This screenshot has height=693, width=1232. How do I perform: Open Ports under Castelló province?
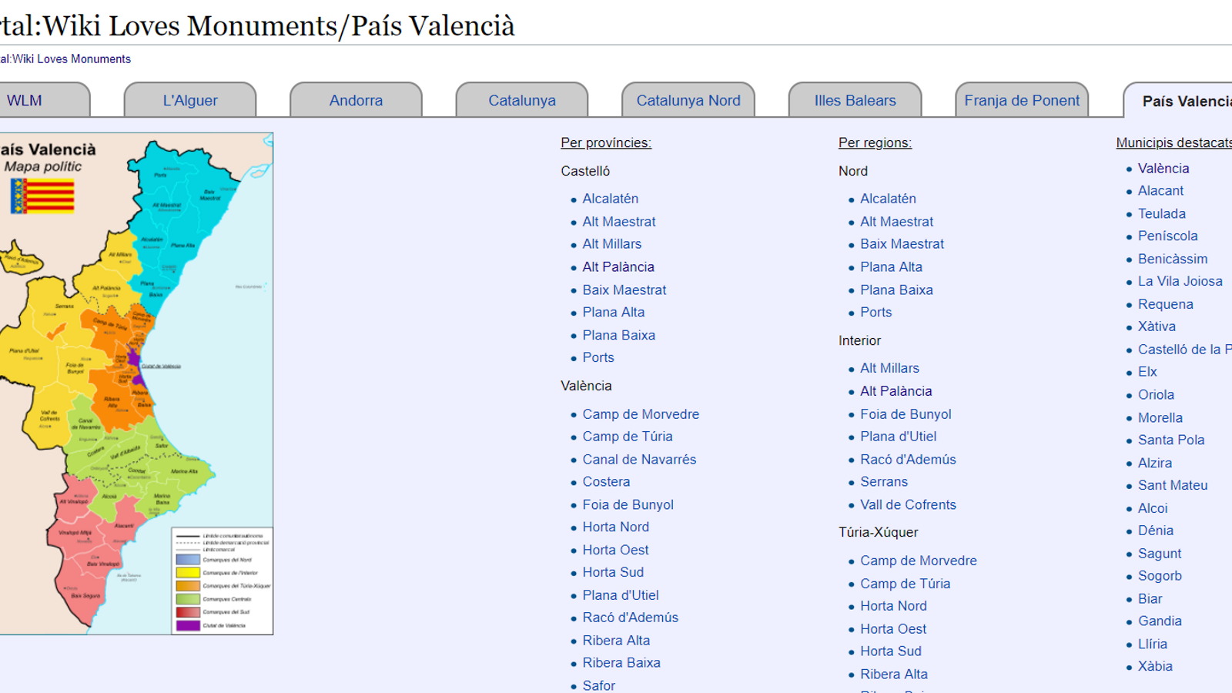[x=598, y=358]
